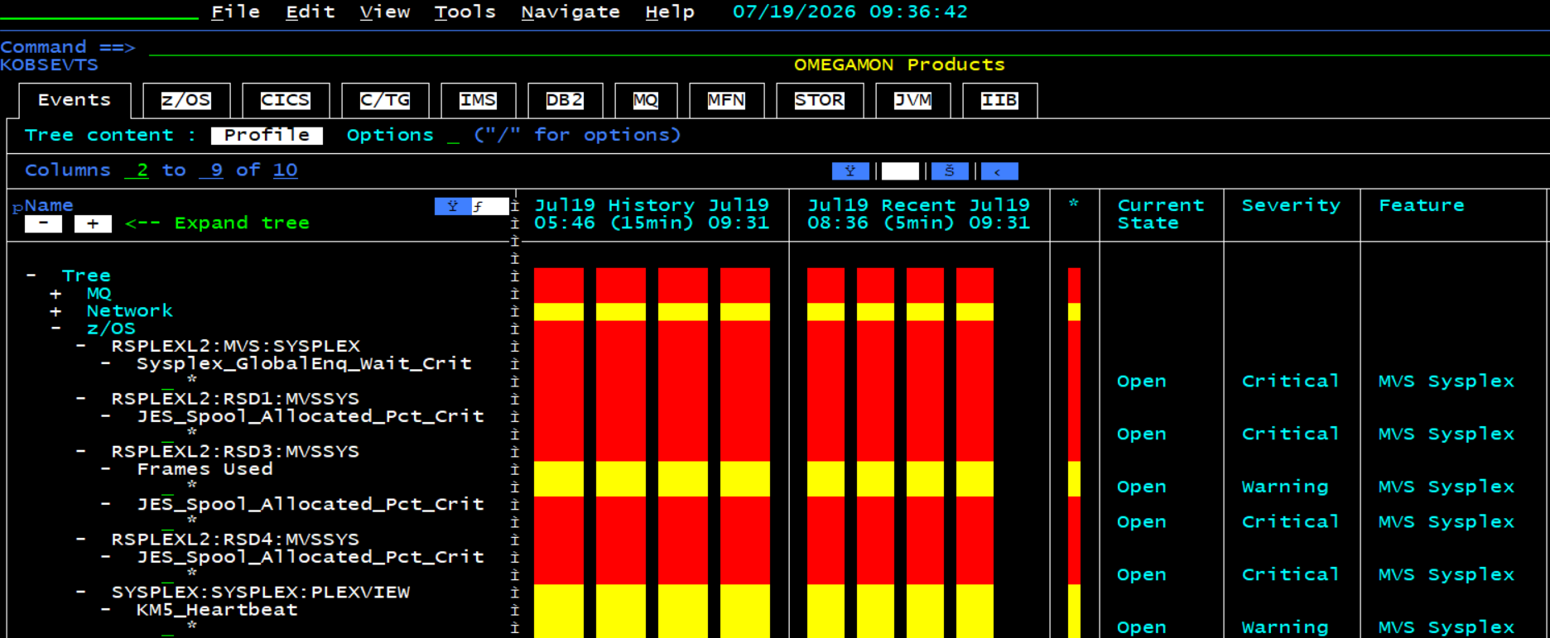Collapse the tree with the white minus button
1550x638 pixels.
tap(43, 223)
